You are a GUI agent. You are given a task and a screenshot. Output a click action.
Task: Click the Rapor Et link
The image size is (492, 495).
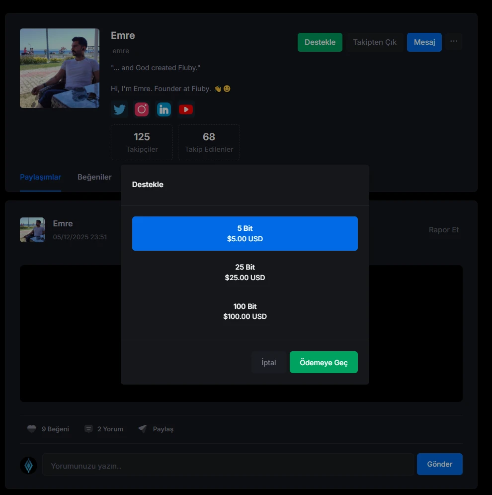444,230
